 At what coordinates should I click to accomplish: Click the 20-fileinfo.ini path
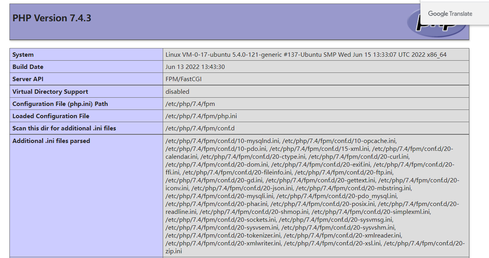pos(237,173)
